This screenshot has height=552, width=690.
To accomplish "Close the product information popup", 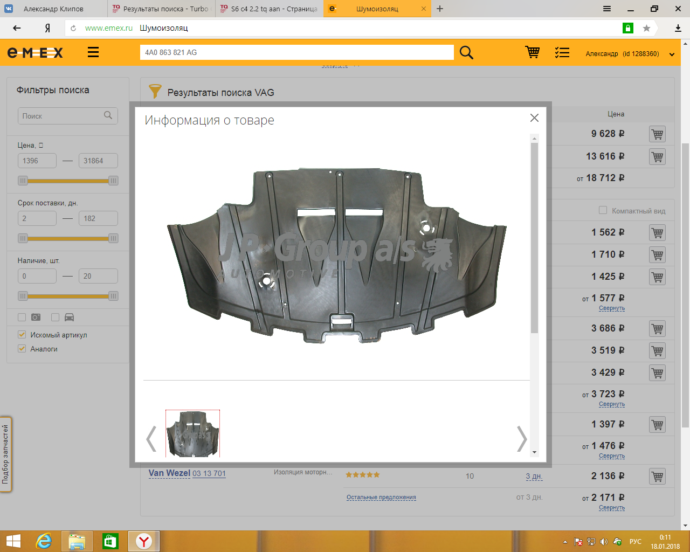I will click(534, 118).
